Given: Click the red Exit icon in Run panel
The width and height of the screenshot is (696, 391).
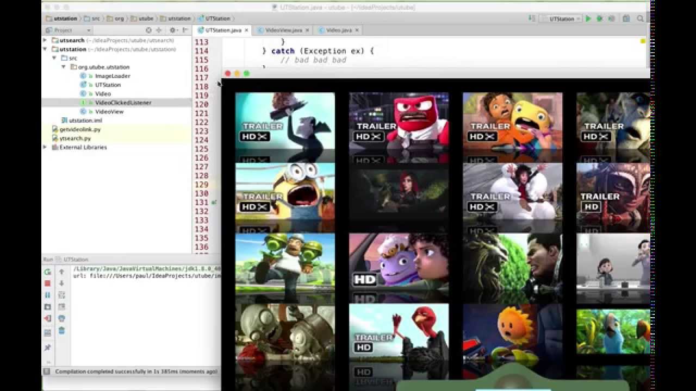Looking at the screenshot, I should pyautogui.click(x=47, y=319).
